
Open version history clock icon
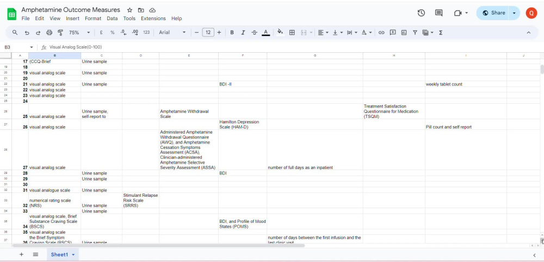[x=421, y=13]
